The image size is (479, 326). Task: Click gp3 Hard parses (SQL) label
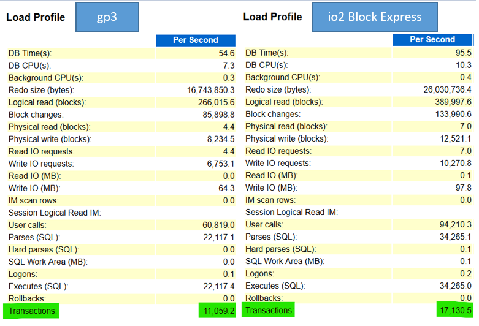(44, 249)
